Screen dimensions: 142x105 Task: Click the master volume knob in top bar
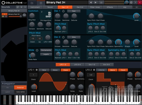click(x=127, y=3)
